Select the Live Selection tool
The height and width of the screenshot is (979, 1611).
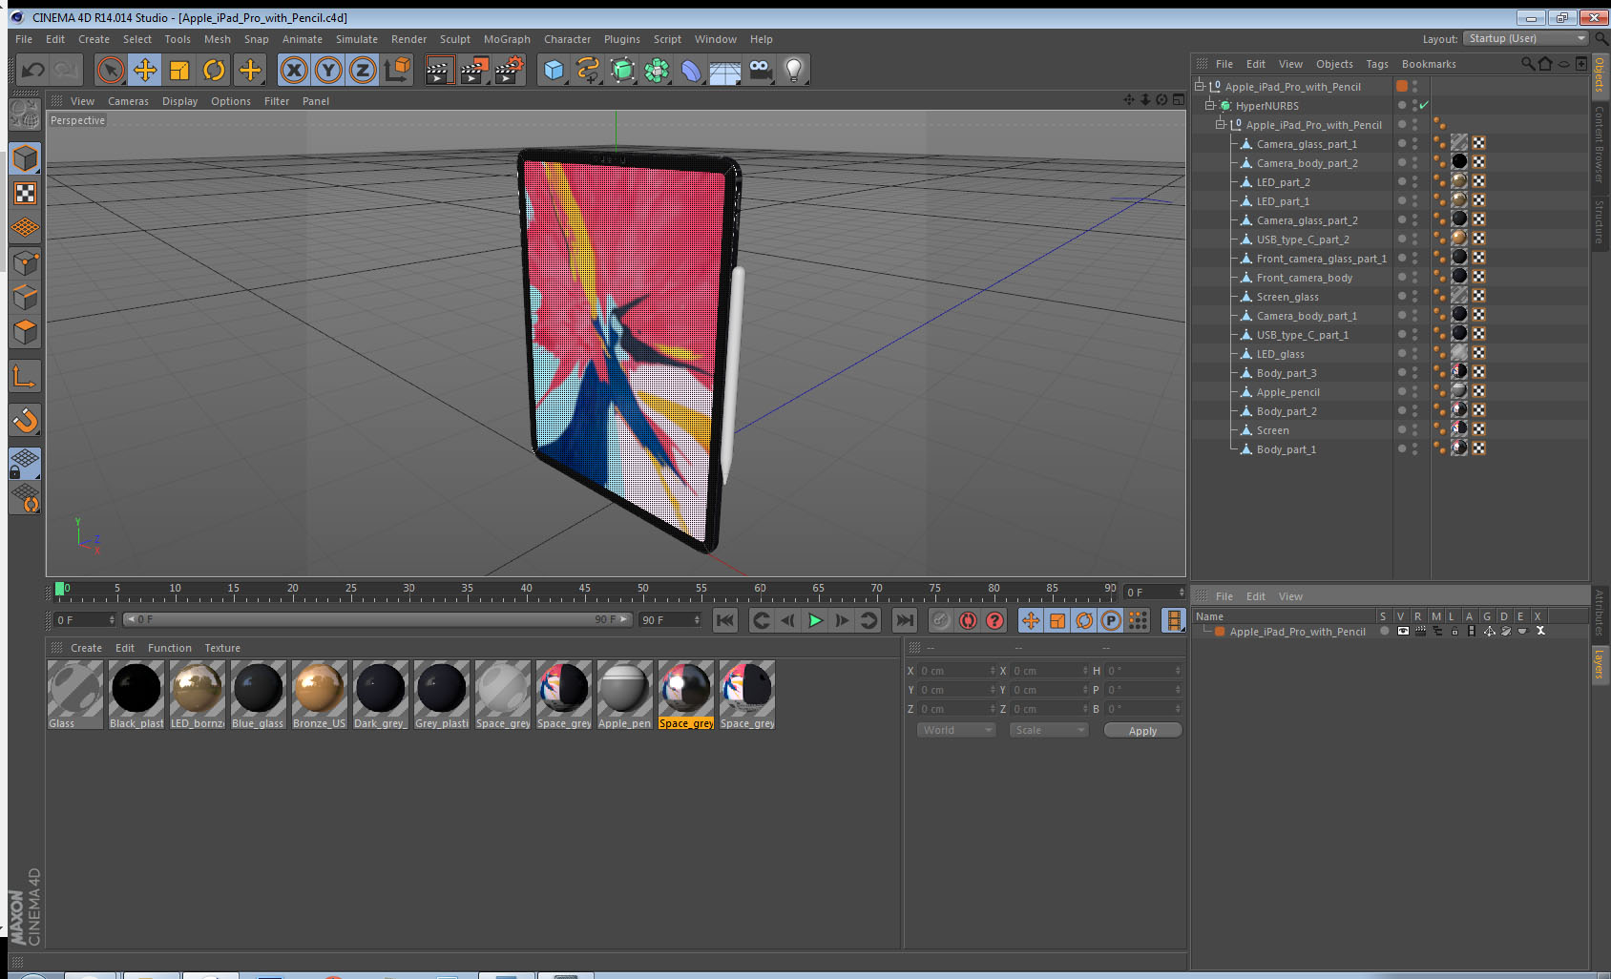(x=111, y=70)
